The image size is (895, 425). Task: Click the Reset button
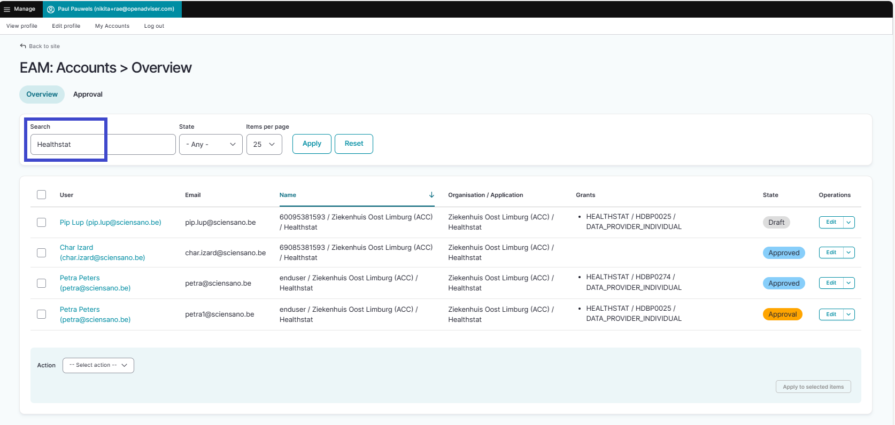pyautogui.click(x=353, y=144)
